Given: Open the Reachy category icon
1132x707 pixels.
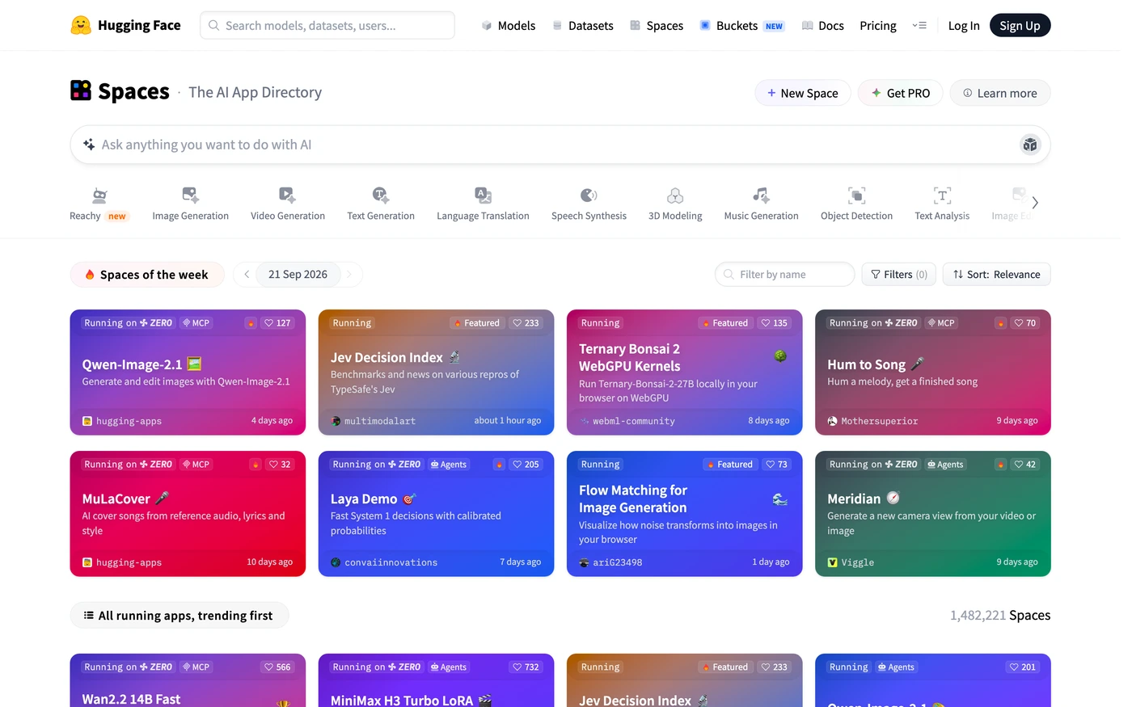Looking at the screenshot, I should 99,195.
